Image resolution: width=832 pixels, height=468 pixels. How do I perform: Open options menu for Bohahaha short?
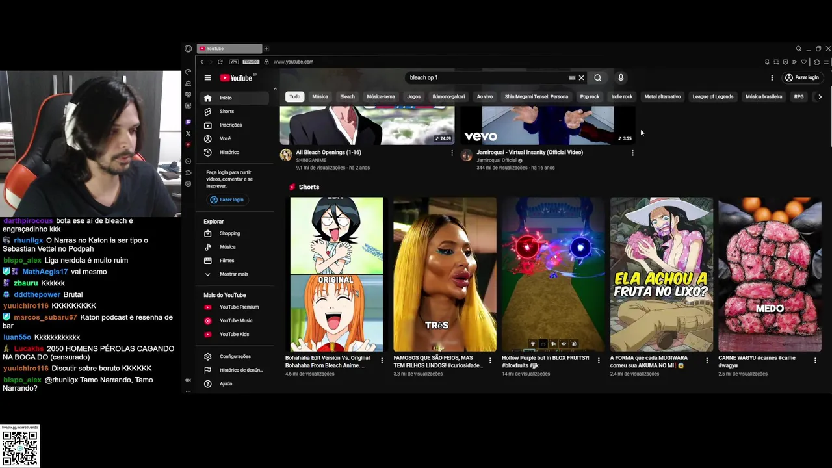pyautogui.click(x=382, y=361)
